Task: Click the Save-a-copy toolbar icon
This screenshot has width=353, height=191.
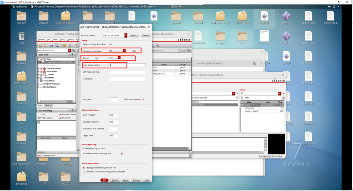Action: 57,45
